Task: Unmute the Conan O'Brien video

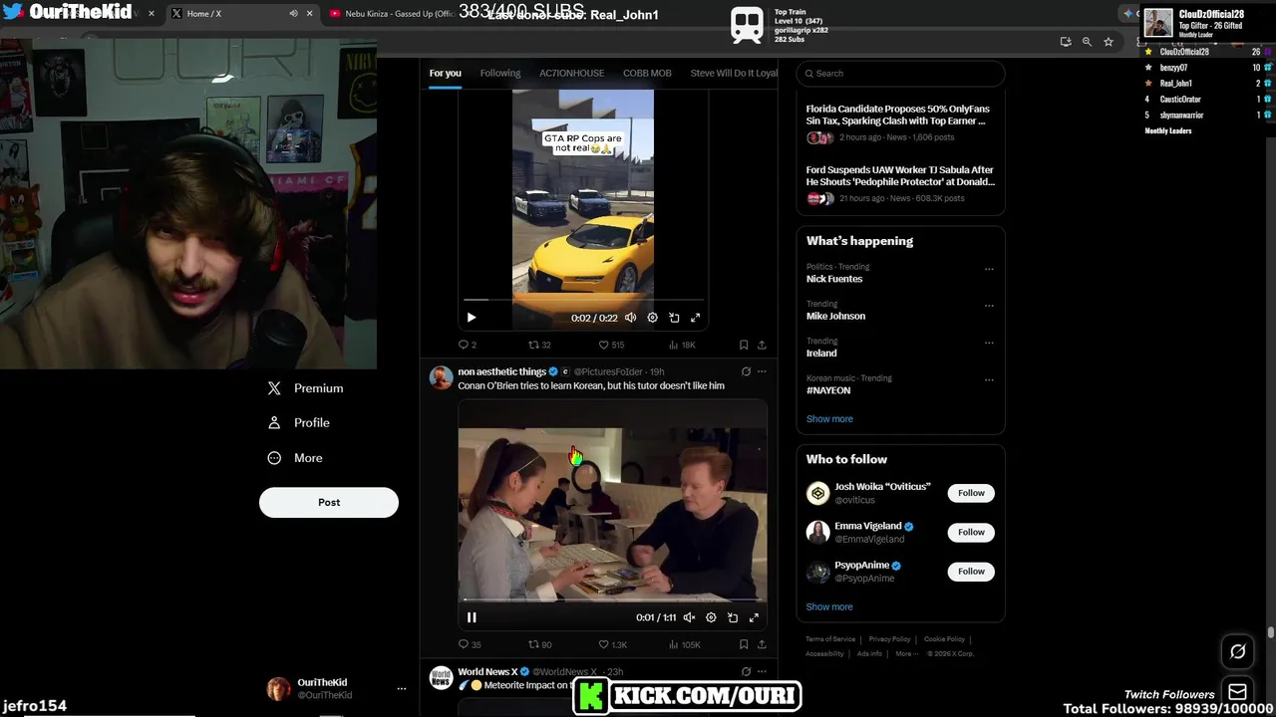Action: [x=689, y=617]
